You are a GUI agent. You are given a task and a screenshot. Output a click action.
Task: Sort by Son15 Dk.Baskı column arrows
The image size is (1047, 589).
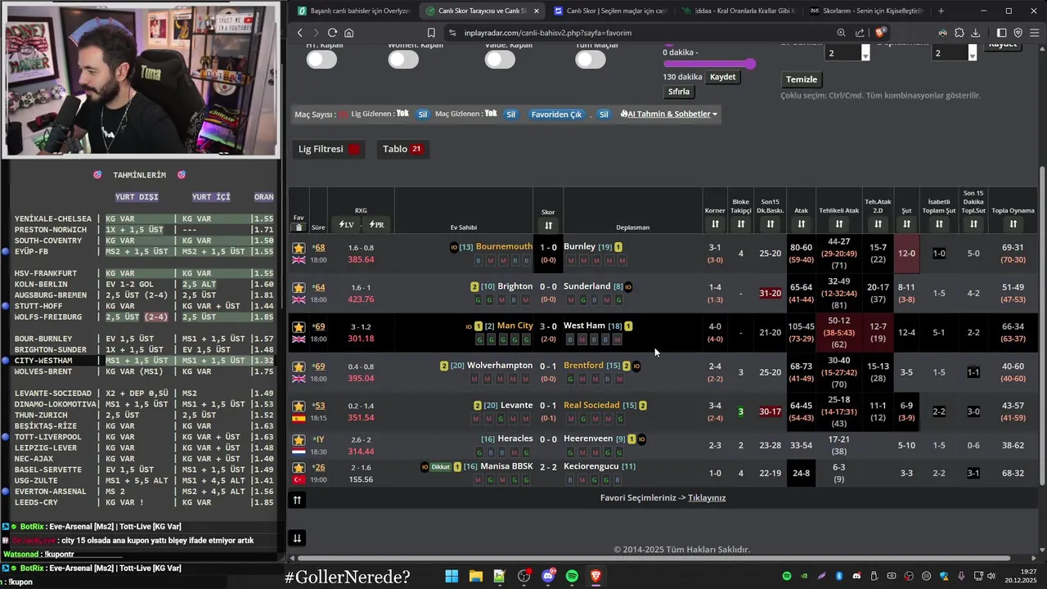[771, 224]
